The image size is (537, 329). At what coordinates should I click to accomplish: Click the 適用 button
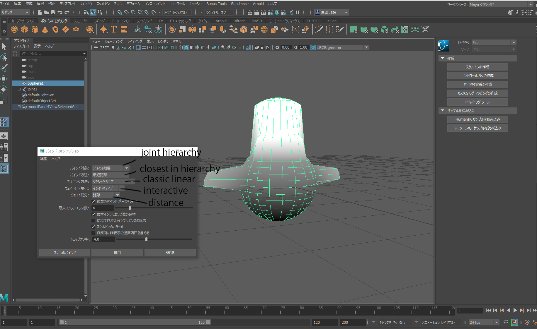pos(117,253)
